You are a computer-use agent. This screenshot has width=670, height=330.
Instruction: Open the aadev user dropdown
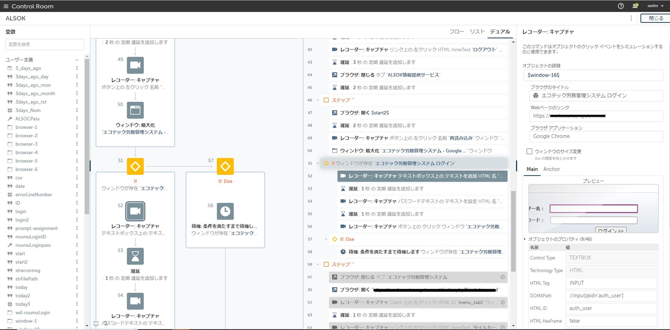655,6
